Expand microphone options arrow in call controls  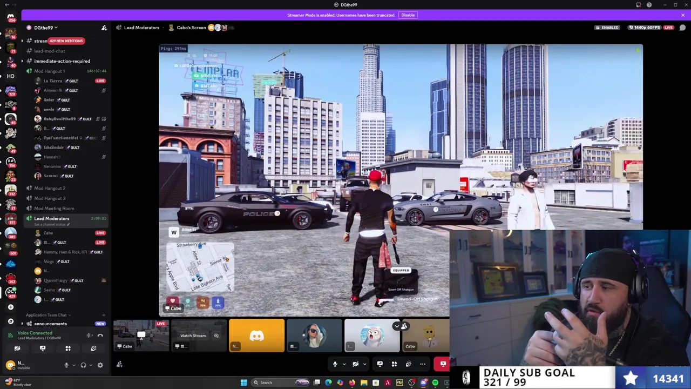(344, 364)
